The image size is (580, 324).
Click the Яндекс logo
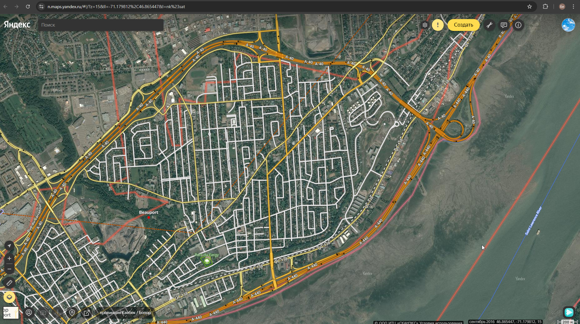point(17,25)
